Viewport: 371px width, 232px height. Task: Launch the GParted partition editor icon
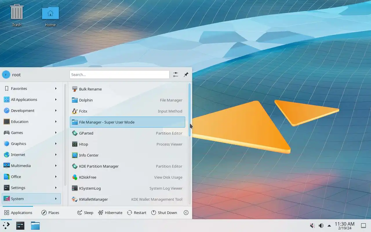74,133
